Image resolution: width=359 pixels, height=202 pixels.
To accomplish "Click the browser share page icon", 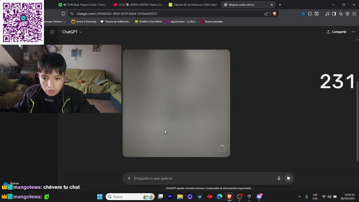I will [266, 13].
